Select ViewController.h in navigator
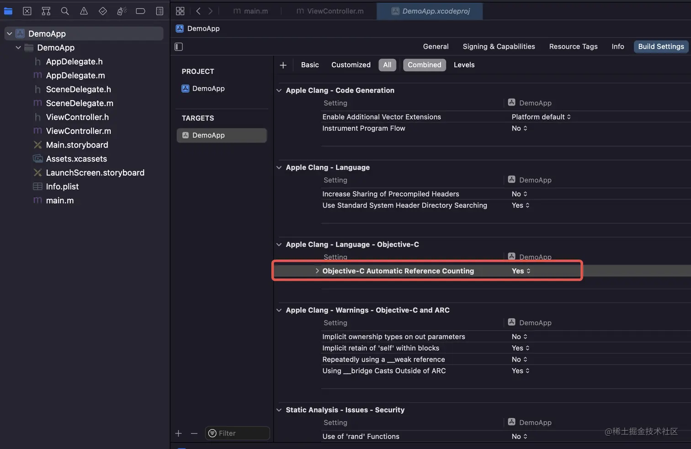691x449 pixels. (77, 118)
